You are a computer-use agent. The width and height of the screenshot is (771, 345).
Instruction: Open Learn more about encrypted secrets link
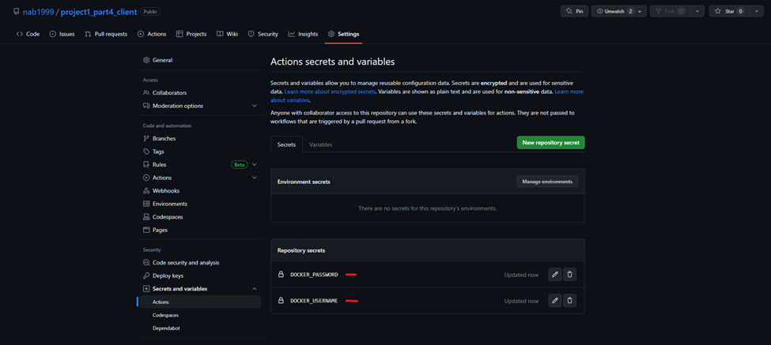pos(330,92)
